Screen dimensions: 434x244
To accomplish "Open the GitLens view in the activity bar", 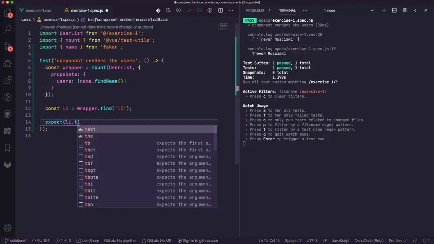I will tap(7, 97).
